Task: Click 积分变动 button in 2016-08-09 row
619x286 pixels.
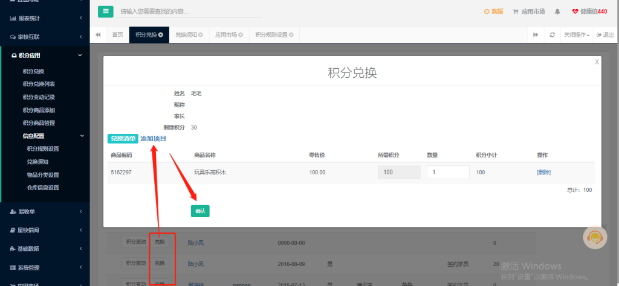Action: click(x=135, y=263)
